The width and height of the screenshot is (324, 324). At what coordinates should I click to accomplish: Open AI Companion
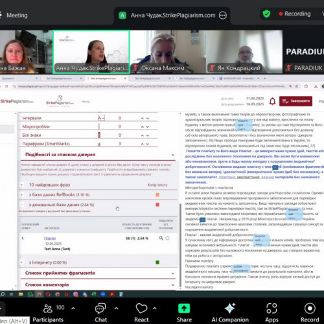coord(230,312)
